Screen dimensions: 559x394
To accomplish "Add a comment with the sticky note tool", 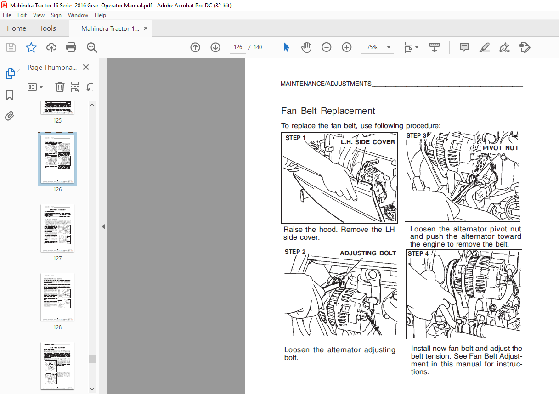I will tap(464, 47).
